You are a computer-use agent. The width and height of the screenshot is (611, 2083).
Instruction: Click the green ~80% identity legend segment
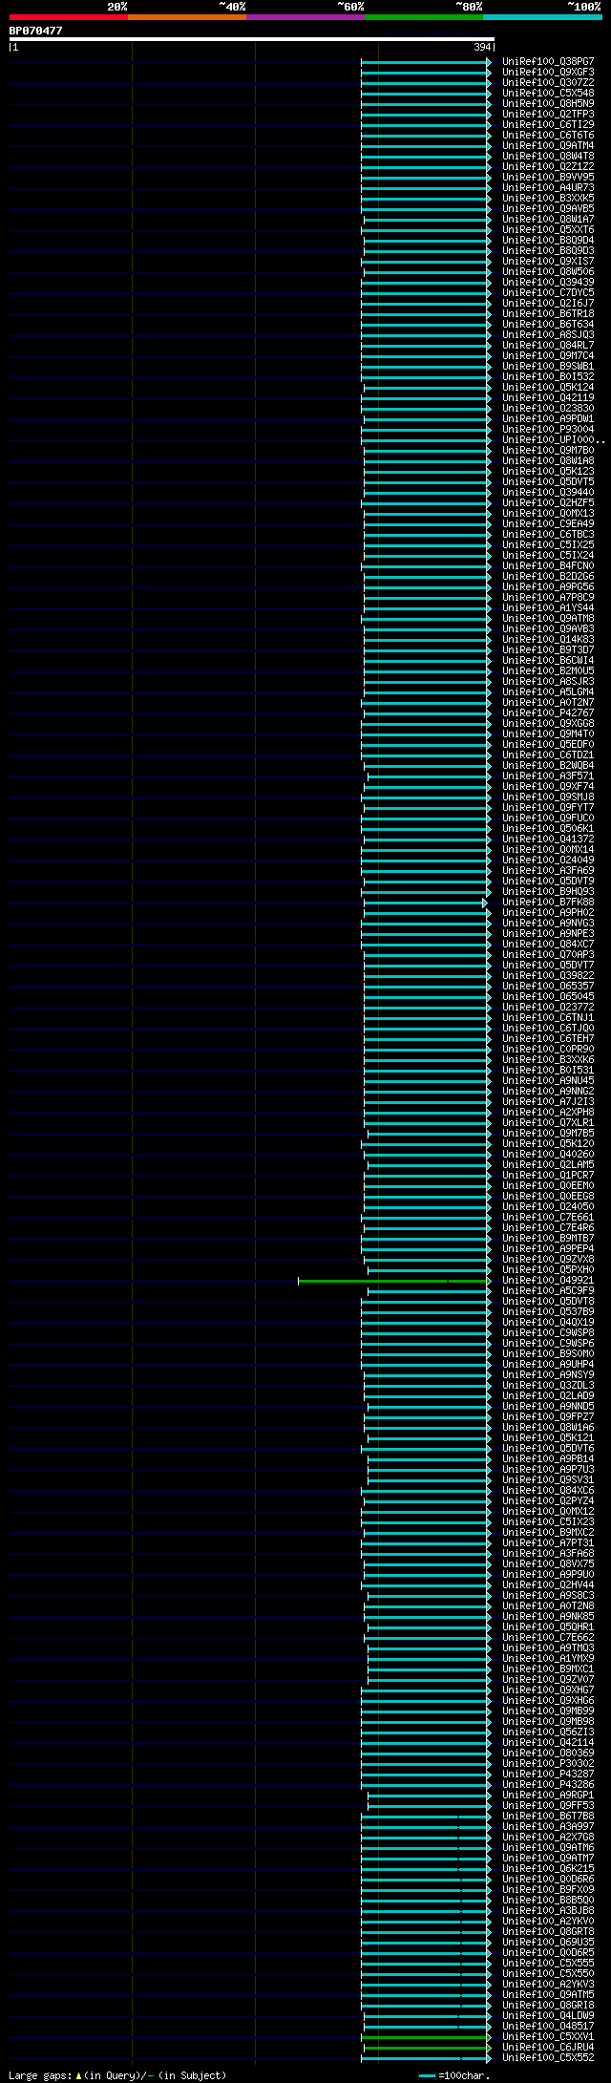(x=424, y=17)
